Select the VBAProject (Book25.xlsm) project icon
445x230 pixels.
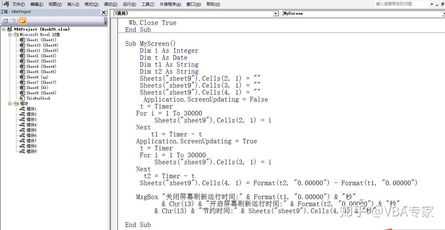(9, 29)
